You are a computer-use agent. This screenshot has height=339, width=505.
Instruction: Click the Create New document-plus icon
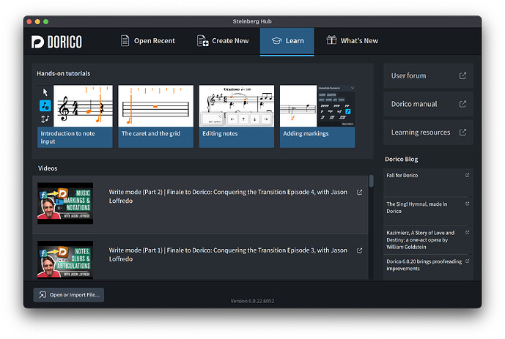coord(202,41)
